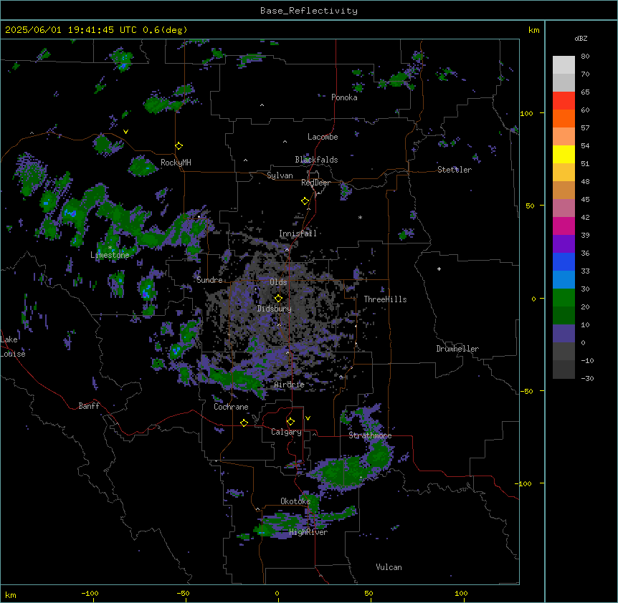Click the magenta 39-42 dBZ legend swatch

click(564, 226)
